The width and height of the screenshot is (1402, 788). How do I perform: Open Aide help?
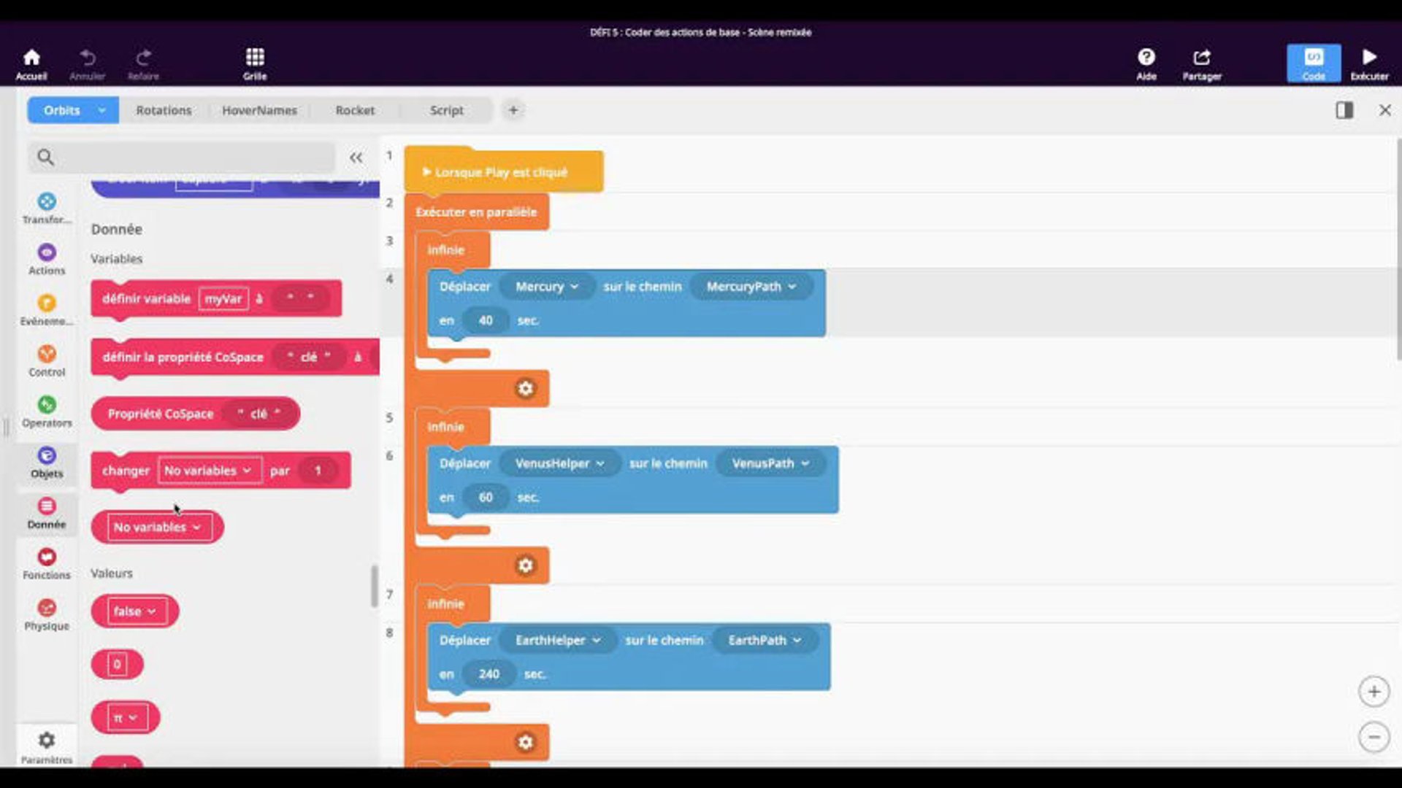1146,64
